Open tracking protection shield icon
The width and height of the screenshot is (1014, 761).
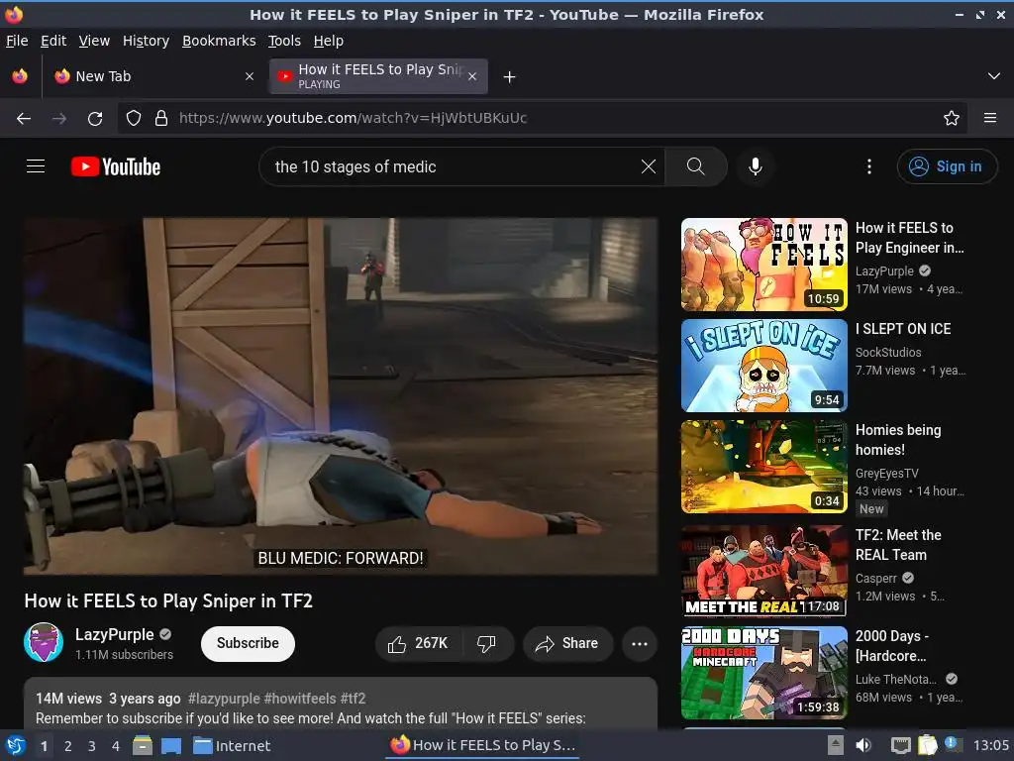pos(134,118)
